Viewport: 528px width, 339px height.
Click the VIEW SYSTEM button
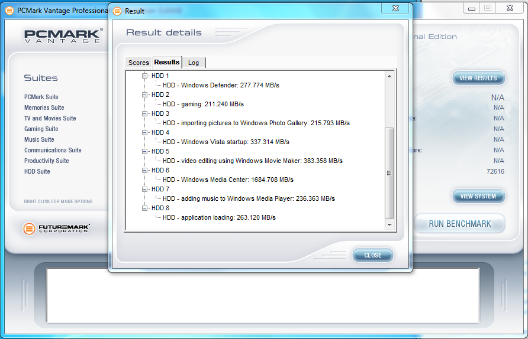(x=478, y=196)
